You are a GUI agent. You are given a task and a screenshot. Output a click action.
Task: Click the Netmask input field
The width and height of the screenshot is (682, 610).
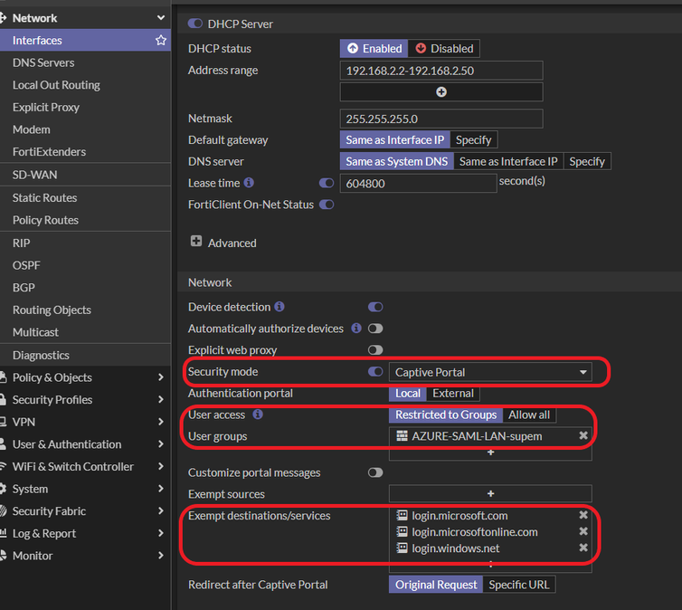click(x=441, y=119)
